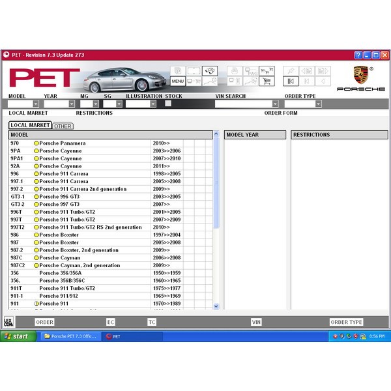Select row 'Porsche 911/912'

(111, 296)
